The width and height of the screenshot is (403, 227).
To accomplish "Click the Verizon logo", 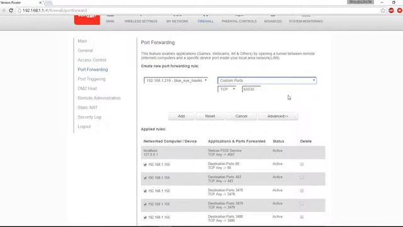I will 87,20.
